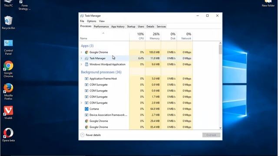Click the Windows Wordpad Application icon

[x=86, y=65]
